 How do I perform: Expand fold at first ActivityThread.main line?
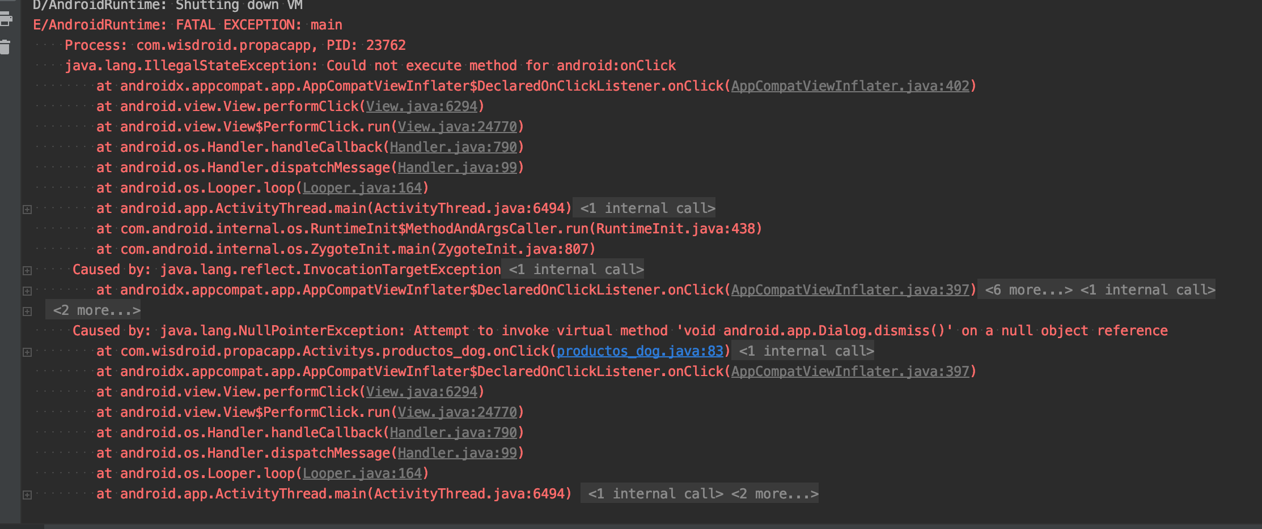pyautogui.click(x=27, y=210)
